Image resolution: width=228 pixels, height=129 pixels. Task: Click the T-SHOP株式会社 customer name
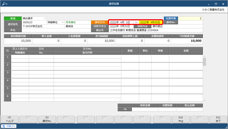tap(33, 26)
